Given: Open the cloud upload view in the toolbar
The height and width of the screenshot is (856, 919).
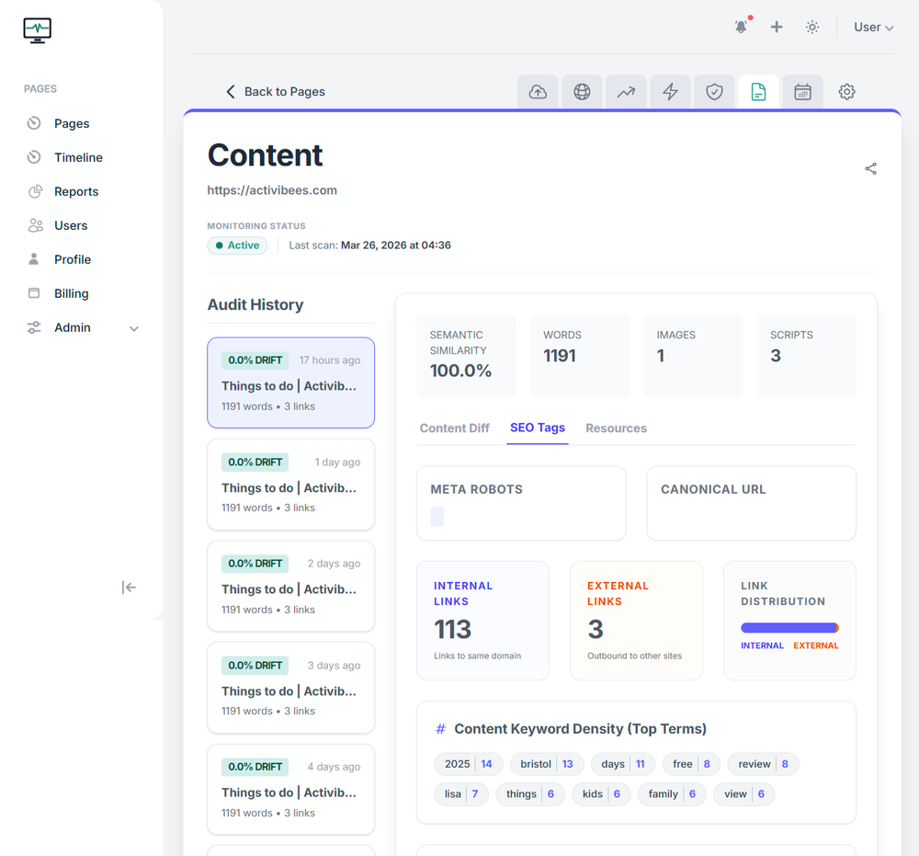Looking at the screenshot, I should (538, 91).
